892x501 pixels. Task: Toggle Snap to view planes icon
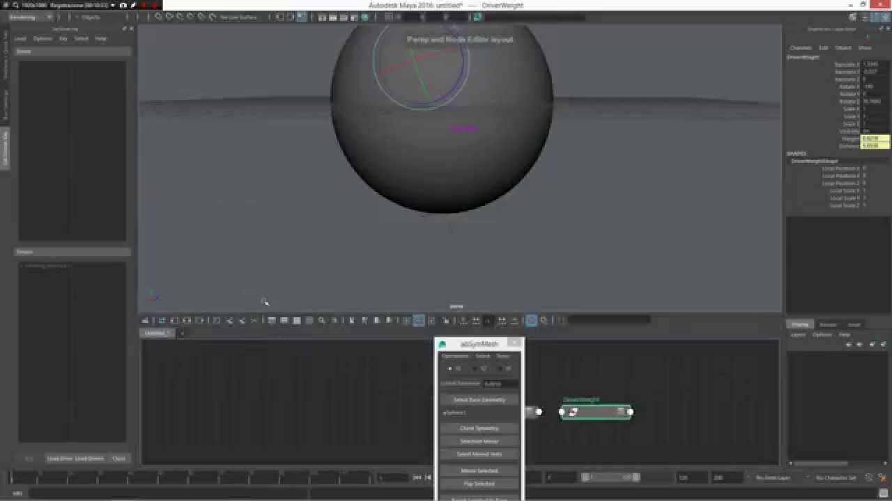click(201, 17)
